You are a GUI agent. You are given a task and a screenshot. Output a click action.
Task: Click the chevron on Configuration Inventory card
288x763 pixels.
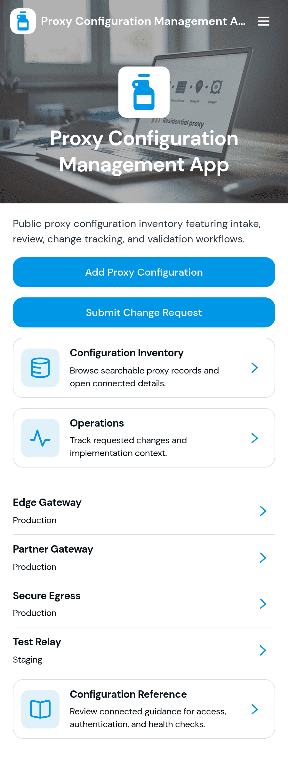(x=255, y=368)
